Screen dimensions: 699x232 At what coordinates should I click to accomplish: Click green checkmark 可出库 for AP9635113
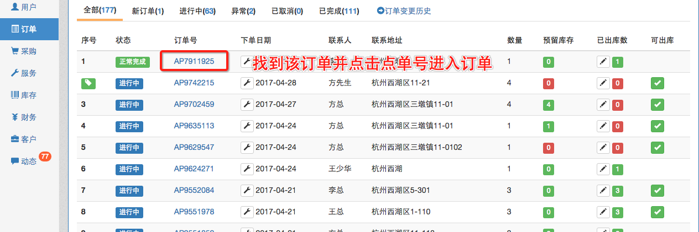coord(658,126)
